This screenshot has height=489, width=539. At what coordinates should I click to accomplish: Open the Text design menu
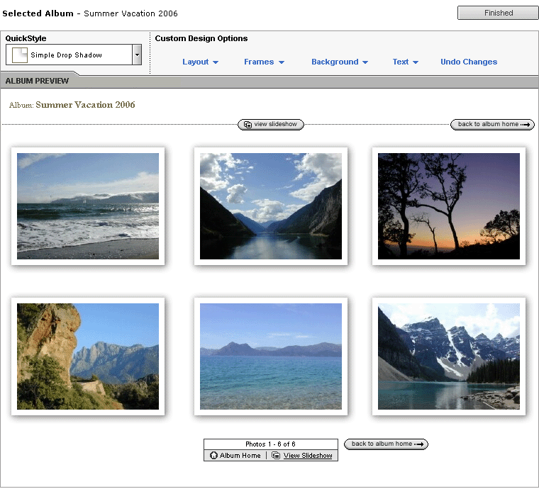pyautogui.click(x=405, y=62)
